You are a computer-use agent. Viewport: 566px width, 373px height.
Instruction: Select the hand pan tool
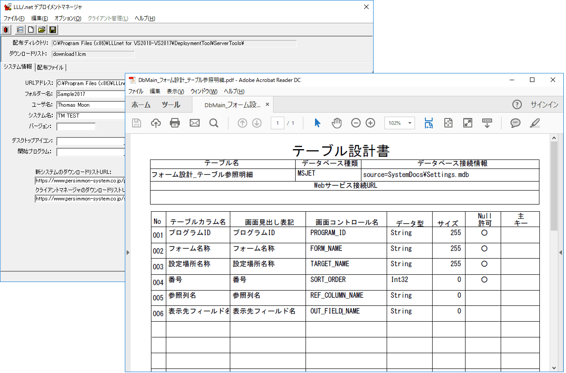coord(337,123)
